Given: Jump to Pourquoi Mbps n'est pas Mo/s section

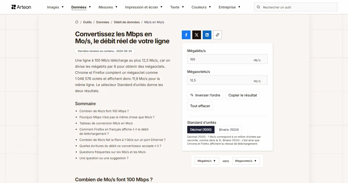Looking at the screenshot, I should (117, 117).
